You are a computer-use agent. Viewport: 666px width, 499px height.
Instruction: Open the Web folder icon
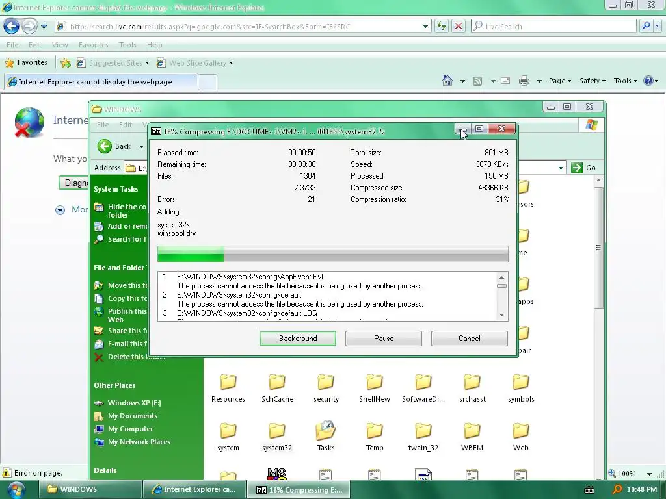pyautogui.click(x=521, y=431)
